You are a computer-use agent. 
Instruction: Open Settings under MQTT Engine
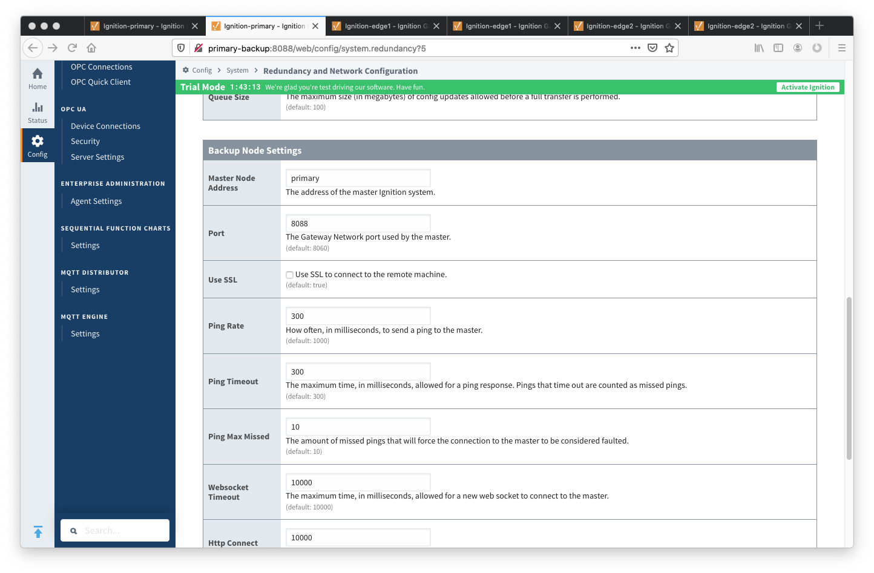click(85, 334)
